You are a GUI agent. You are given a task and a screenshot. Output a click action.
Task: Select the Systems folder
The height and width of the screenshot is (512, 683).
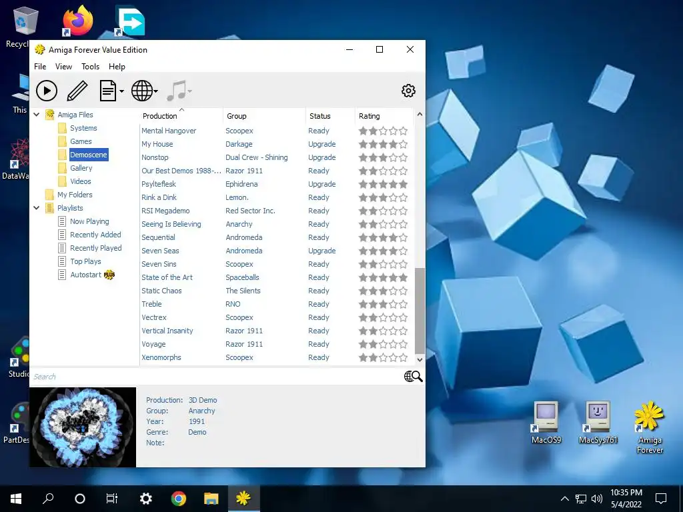pyautogui.click(x=83, y=128)
